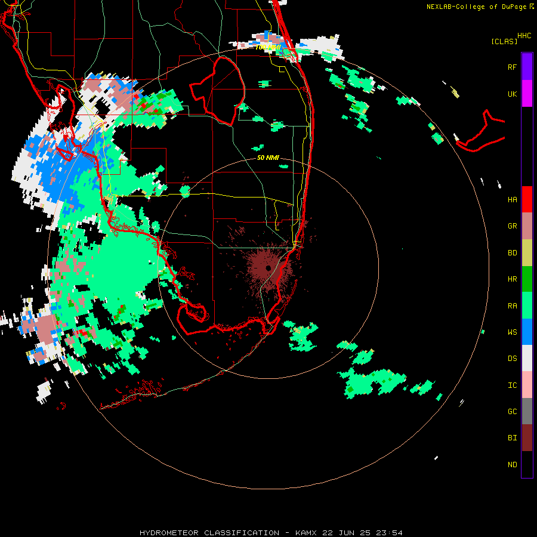This screenshot has width=537, height=537.
Task: Click the '[CLAS]' legend heading
Action: [504, 41]
